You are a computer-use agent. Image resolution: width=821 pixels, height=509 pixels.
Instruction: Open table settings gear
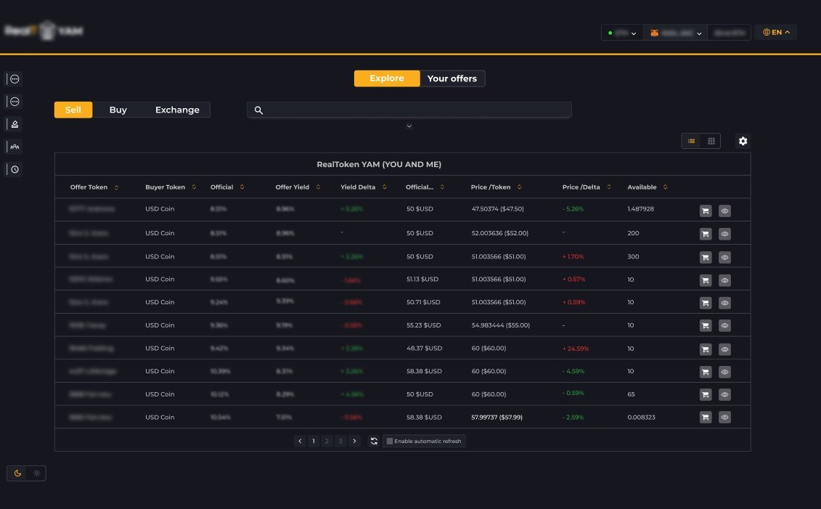point(743,141)
